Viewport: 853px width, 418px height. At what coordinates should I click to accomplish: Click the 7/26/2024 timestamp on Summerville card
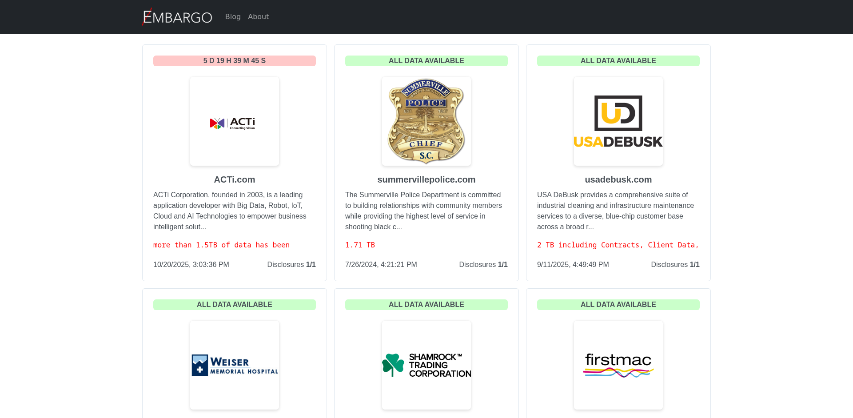coord(381,265)
